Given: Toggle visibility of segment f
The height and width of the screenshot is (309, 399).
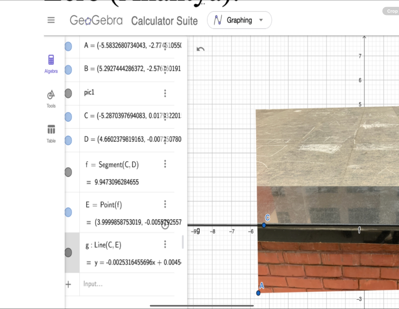Looking at the screenshot, I should pyautogui.click(x=68, y=172).
